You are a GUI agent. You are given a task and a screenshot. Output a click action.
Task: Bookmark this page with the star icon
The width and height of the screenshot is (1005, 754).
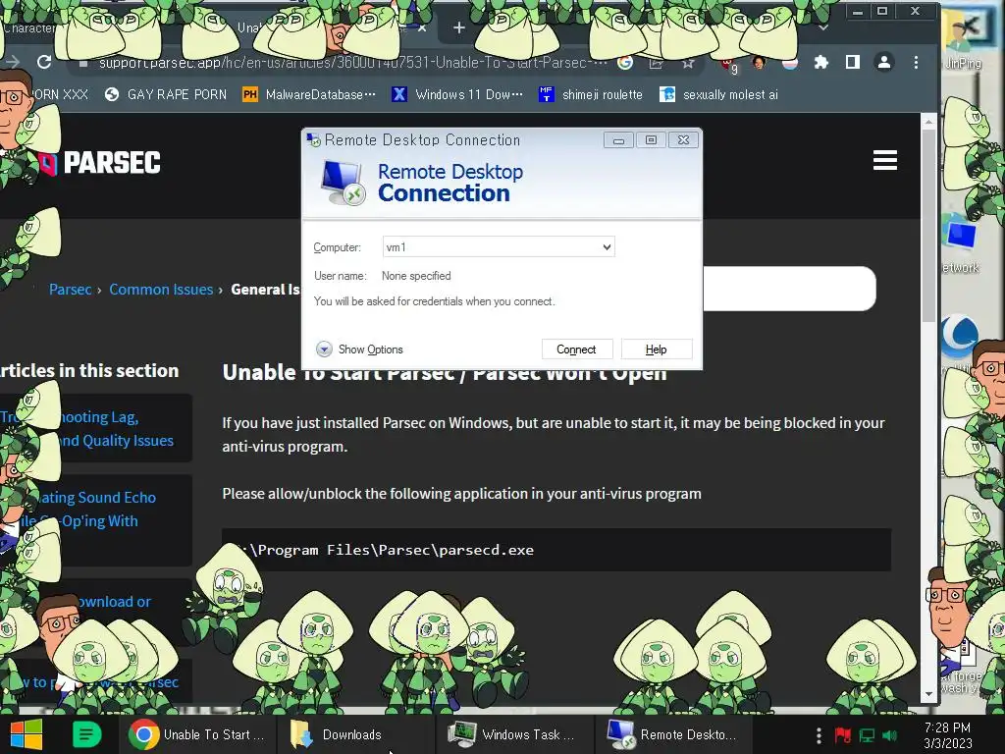[x=688, y=62]
